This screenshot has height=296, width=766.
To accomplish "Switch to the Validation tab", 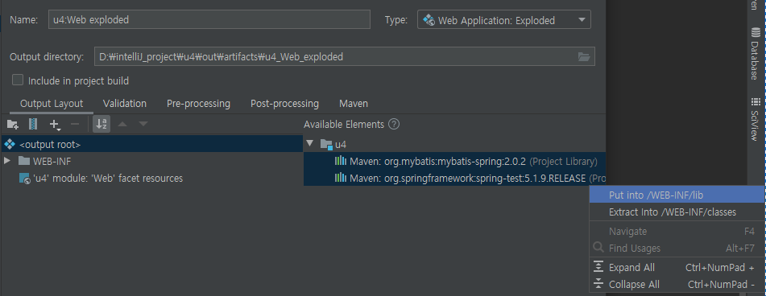I will 125,104.
